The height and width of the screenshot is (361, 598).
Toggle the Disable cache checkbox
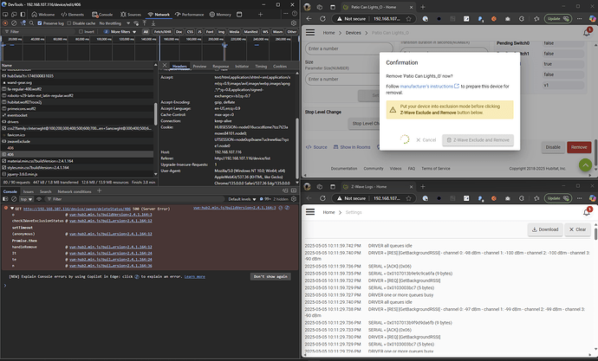point(69,23)
